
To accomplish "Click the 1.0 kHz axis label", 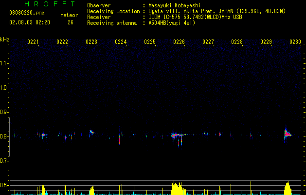I will (x=4, y=88).
